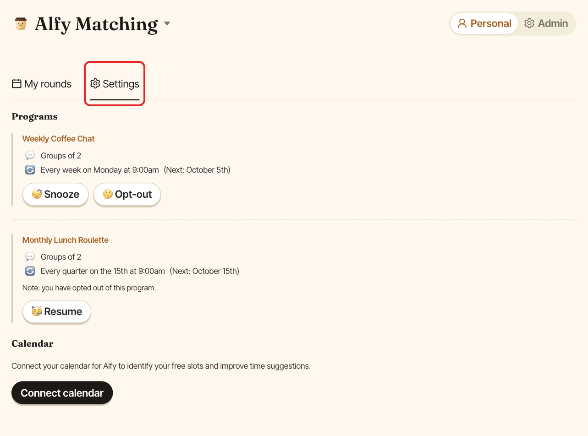Switch to Personal mode
The width and height of the screenshot is (588, 436).
[484, 23]
